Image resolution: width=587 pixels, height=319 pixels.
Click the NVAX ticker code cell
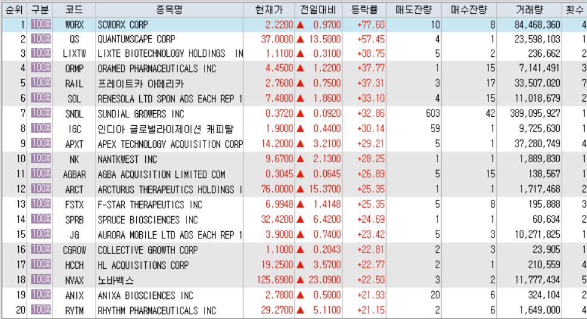tap(74, 280)
